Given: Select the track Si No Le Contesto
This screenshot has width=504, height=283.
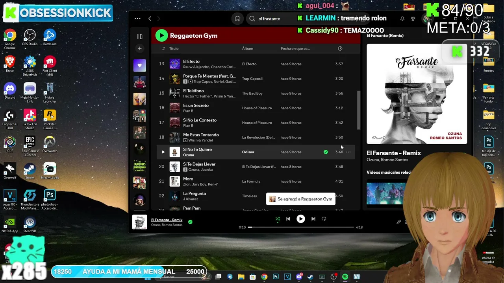Looking at the screenshot, I should [x=256, y=123].
